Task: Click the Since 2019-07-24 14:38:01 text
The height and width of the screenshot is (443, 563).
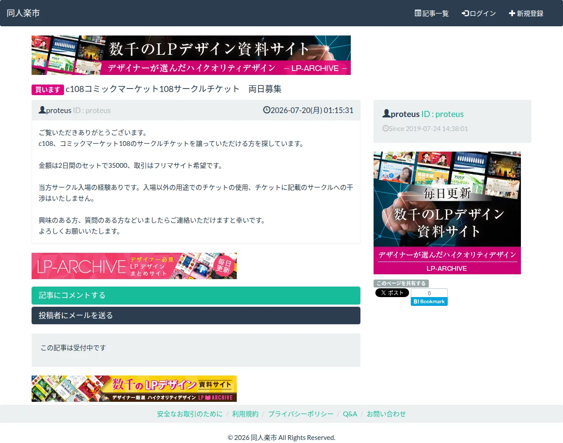Action: 428,128
